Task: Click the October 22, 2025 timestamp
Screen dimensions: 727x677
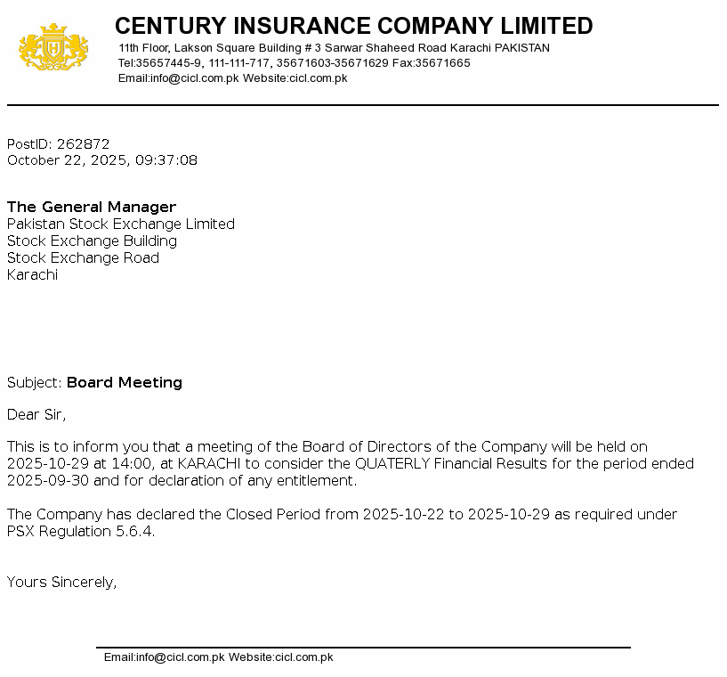Action: pyautogui.click(x=102, y=161)
